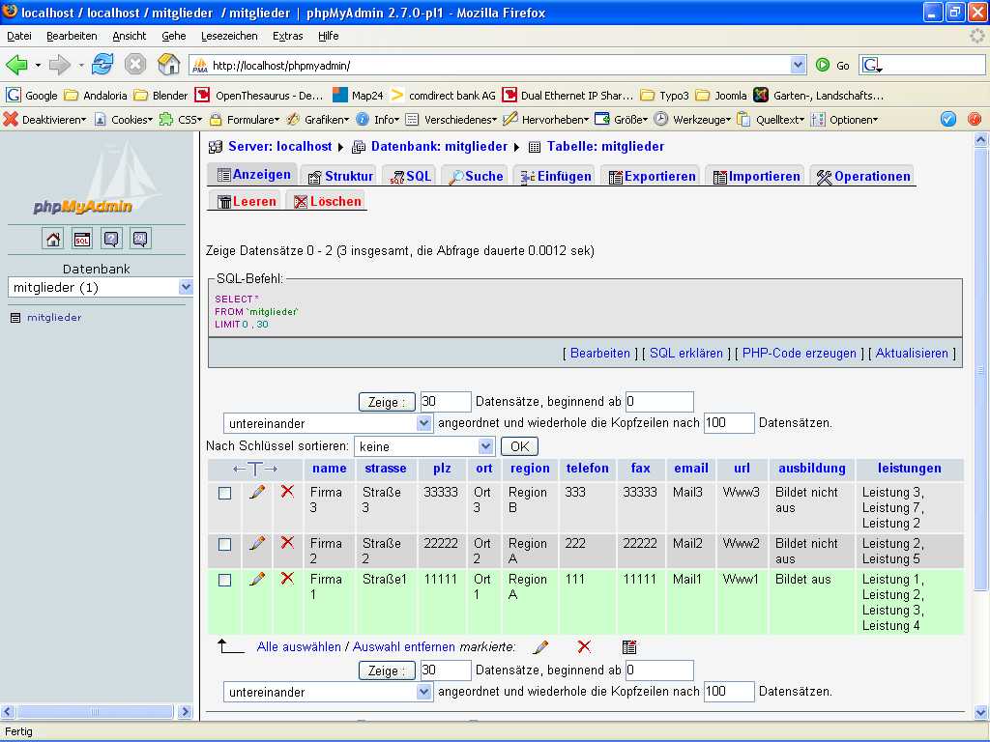Tick the checkbox for Firma 3 row

[225, 493]
